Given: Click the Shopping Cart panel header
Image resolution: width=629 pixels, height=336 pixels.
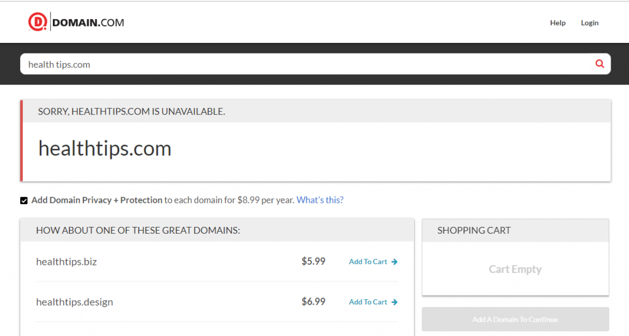Looking at the screenshot, I should pyautogui.click(x=515, y=231).
